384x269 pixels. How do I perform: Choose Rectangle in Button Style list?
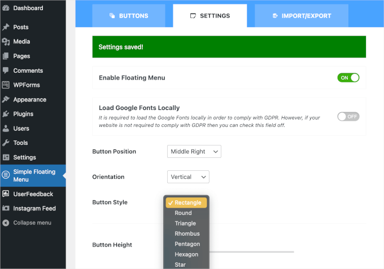pyautogui.click(x=186, y=202)
